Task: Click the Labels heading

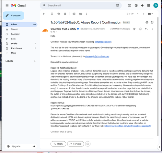Action: point(9,61)
